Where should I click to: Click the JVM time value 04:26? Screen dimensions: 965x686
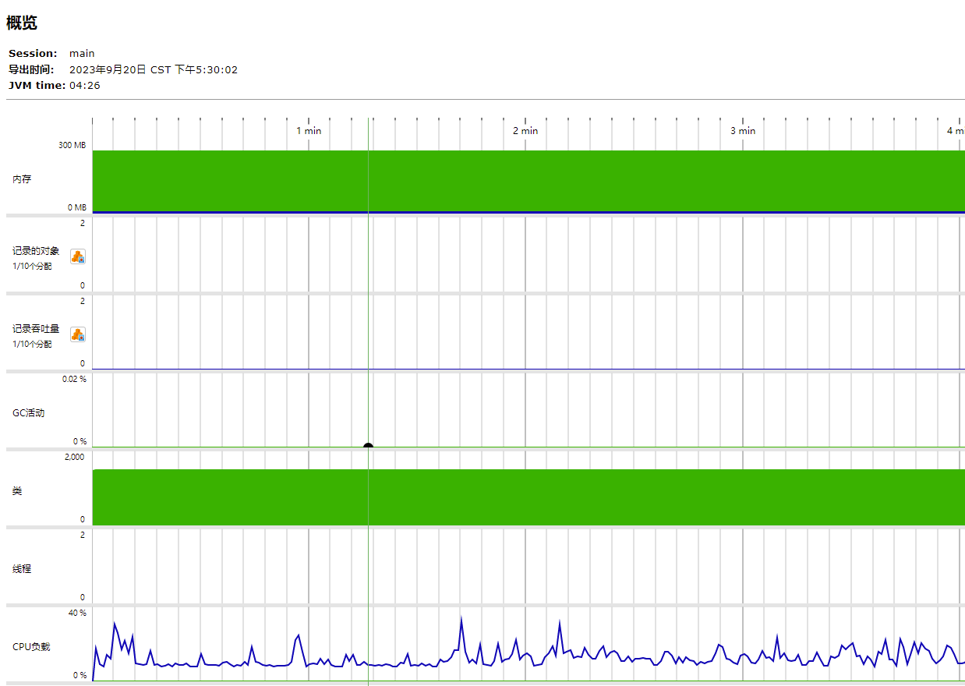(x=85, y=85)
